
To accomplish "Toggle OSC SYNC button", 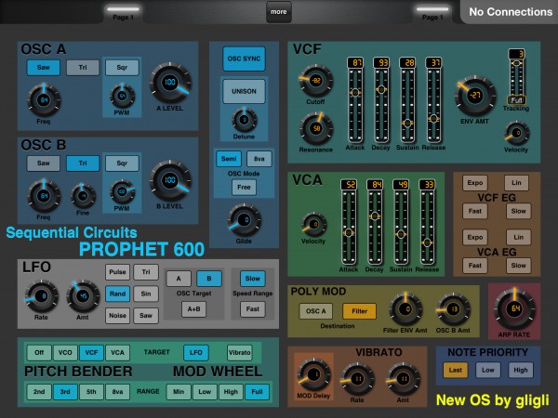I will point(244,59).
